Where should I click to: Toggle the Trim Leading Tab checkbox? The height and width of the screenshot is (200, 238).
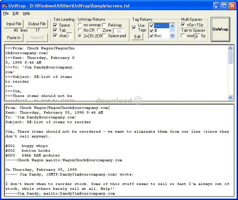click(x=55, y=30)
